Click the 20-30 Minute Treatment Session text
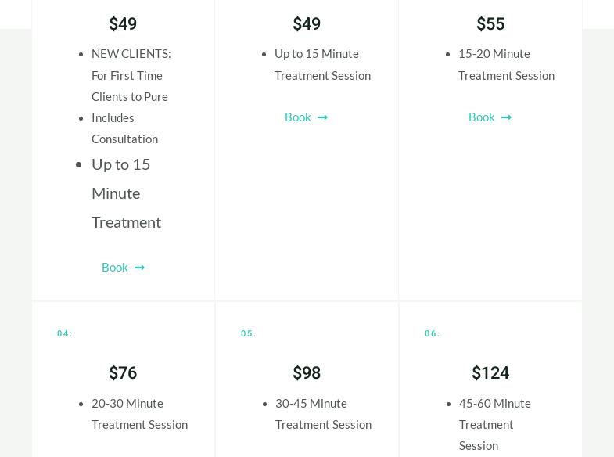 click(139, 414)
